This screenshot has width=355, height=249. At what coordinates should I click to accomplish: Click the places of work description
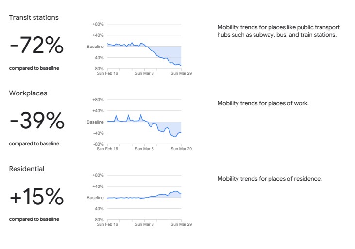[263, 103]
